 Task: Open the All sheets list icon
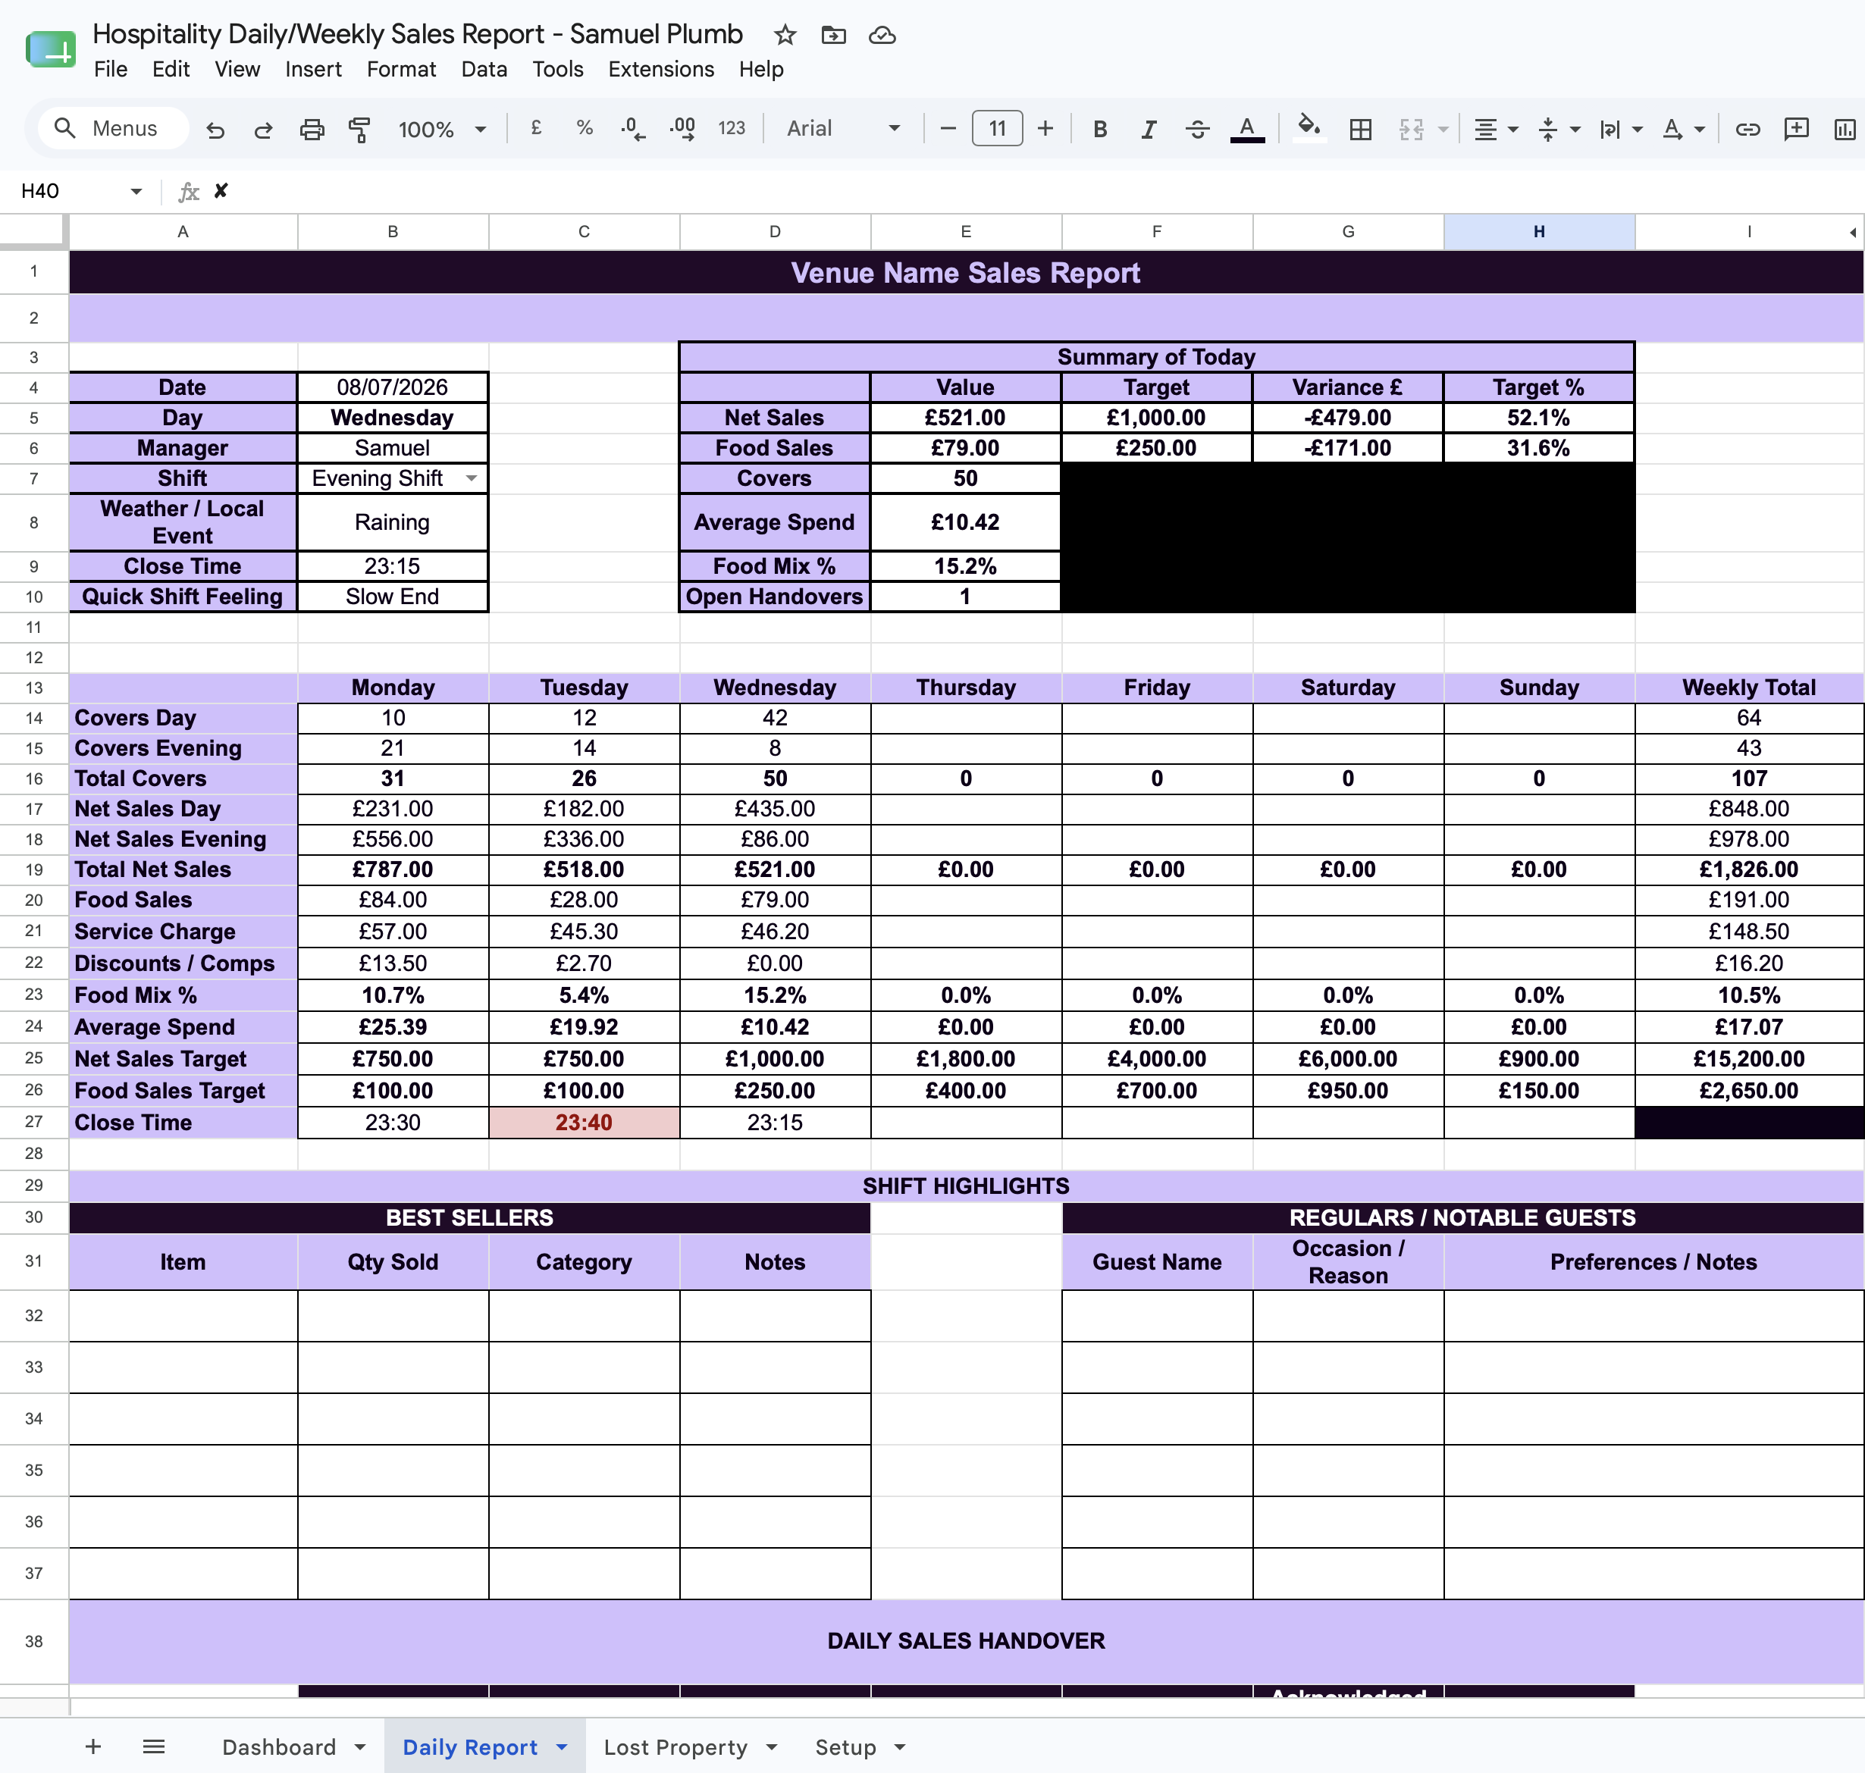(x=154, y=1746)
